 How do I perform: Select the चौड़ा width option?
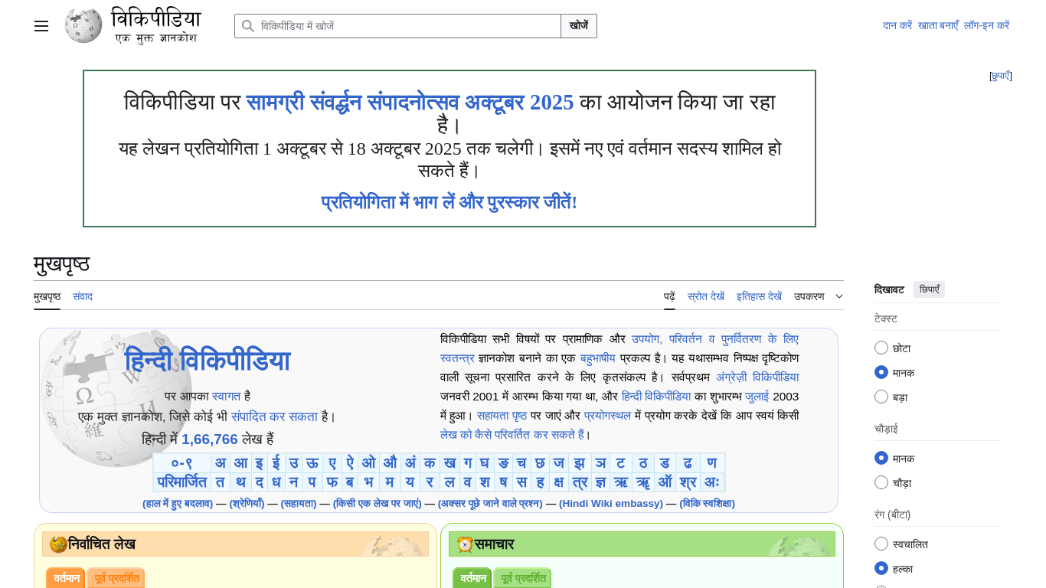[x=881, y=482]
